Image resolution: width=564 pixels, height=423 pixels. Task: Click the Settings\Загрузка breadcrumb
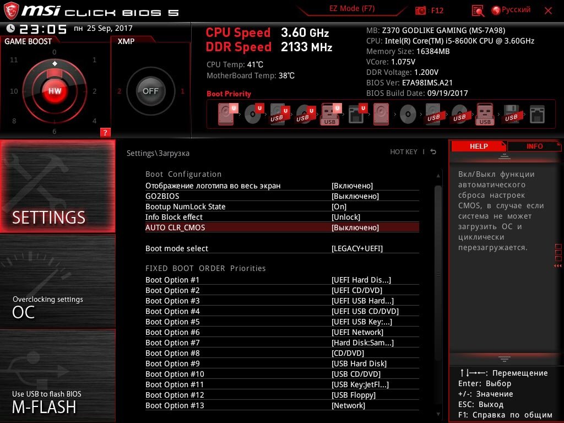coord(158,153)
